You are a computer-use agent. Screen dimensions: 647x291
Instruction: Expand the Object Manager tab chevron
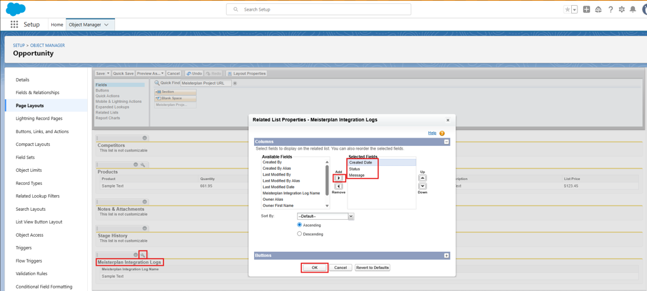click(107, 25)
